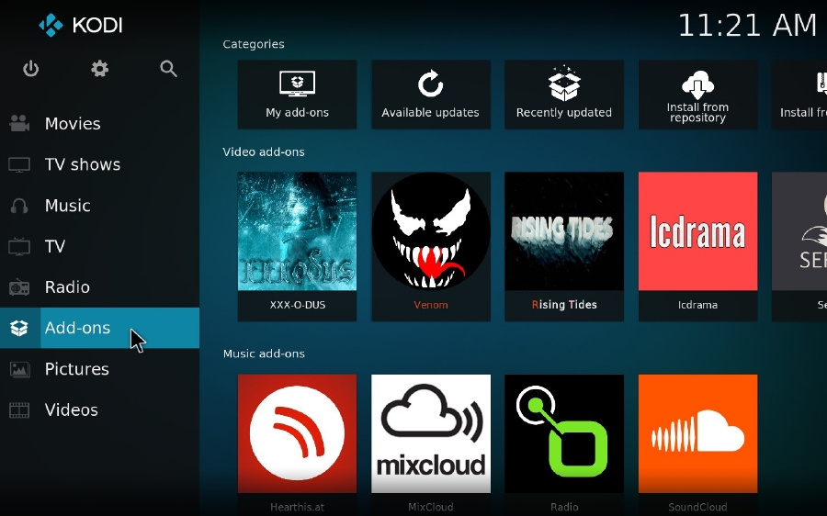Click the TV shows screen icon
827x516 pixels.
(19, 164)
